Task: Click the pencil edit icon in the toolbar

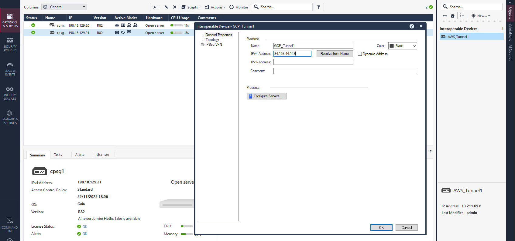Action: coord(166,7)
